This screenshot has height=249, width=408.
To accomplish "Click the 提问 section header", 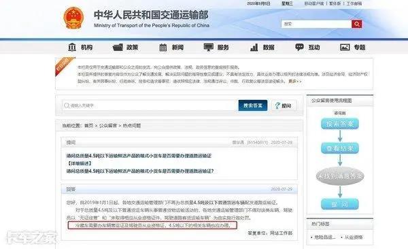I will click(71, 142).
